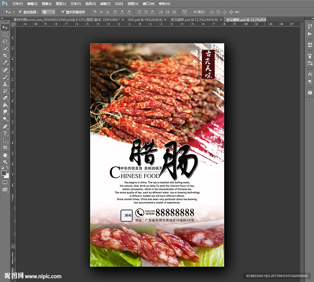Click the 3D Slide mode icon

(x=231, y=12)
